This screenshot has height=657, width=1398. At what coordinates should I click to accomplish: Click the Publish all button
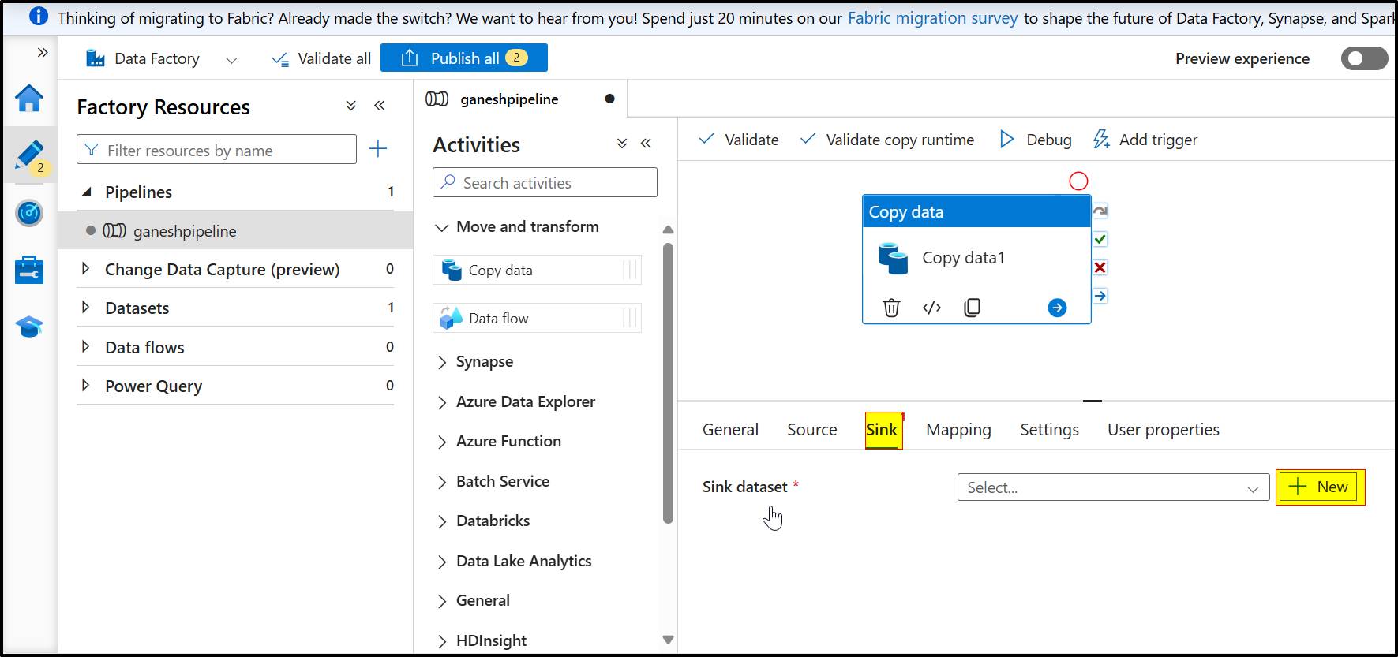463,58
